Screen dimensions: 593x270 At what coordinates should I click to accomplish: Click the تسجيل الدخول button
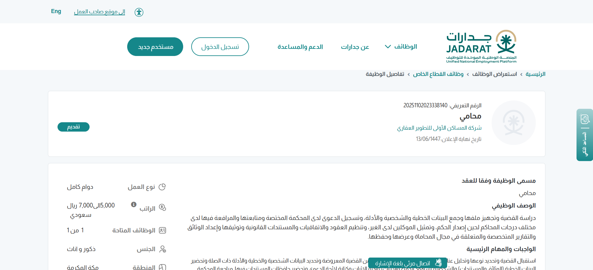pyautogui.click(x=220, y=47)
